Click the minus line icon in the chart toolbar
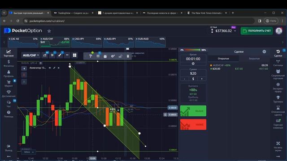This screenshot has height=161, width=287. coord(67,55)
